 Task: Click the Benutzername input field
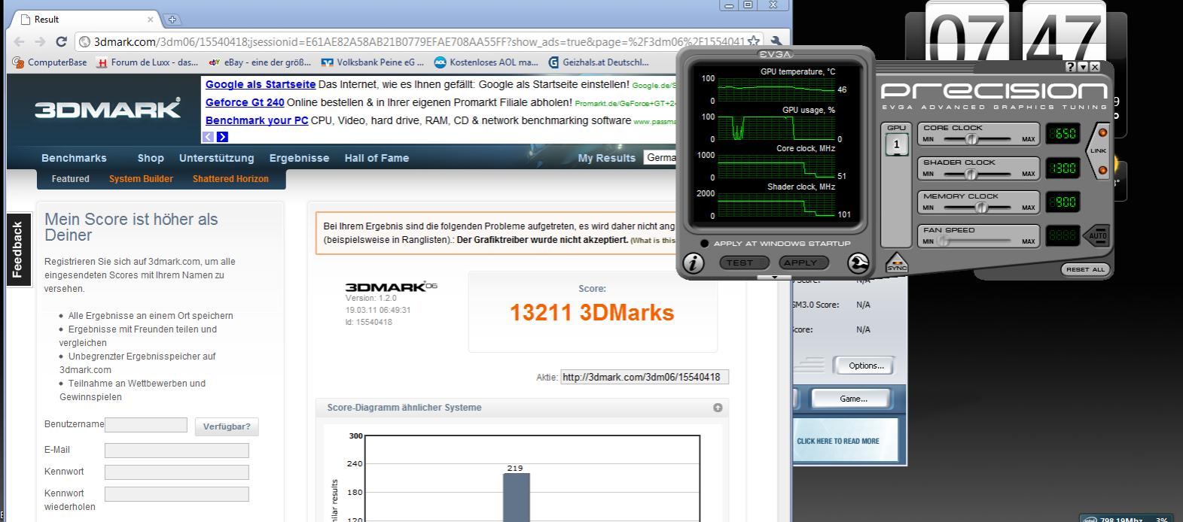tap(146, 425)
